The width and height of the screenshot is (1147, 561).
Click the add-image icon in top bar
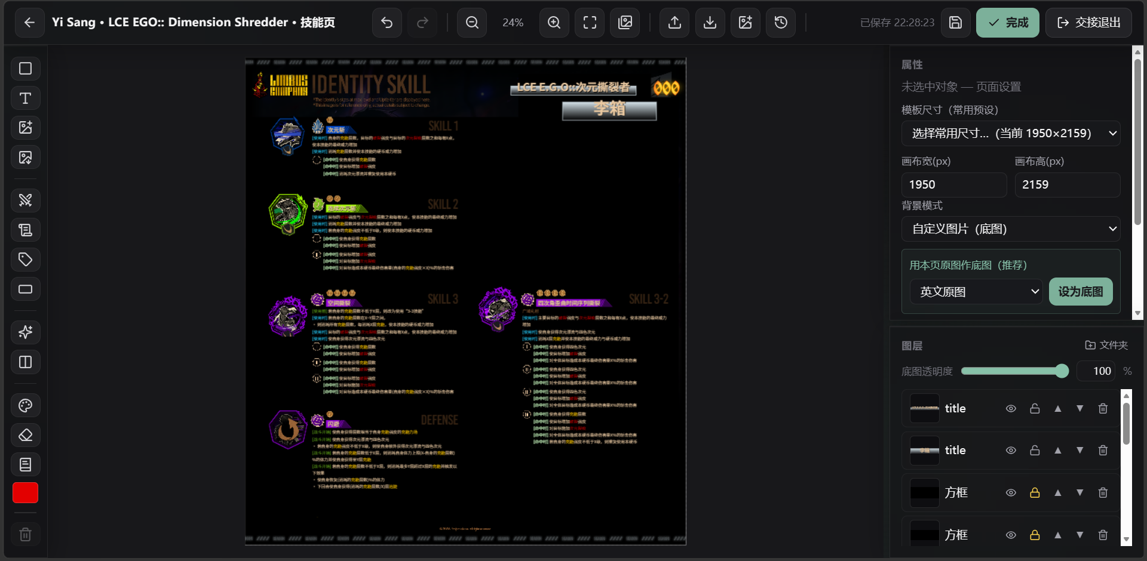pyautogui.click(x=745, y=23)
